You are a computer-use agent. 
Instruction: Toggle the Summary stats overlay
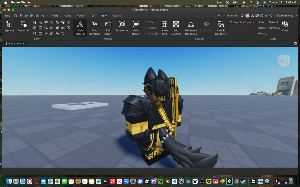[x=274, y=28]
